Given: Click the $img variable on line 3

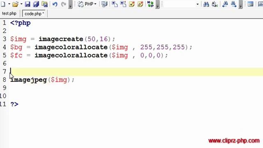Looking at the screenshot, I should [18, 39].
